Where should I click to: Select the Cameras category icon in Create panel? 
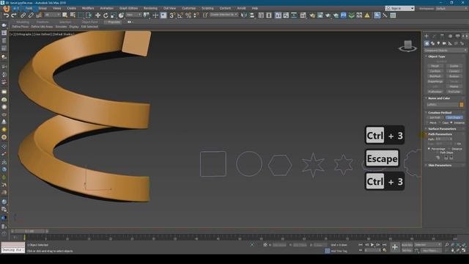click(x=444, y=44)
